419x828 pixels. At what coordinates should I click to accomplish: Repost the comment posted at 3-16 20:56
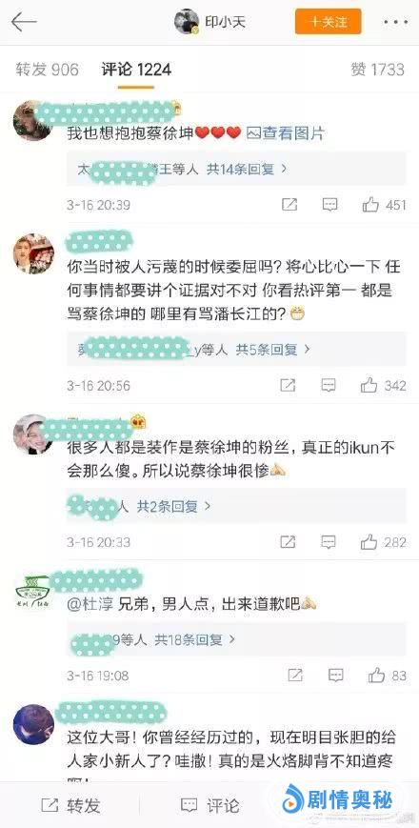[288, 386]
